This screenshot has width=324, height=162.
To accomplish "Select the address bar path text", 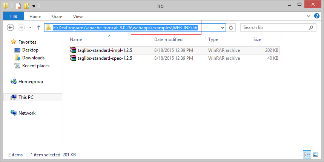I will pos(125,27).
